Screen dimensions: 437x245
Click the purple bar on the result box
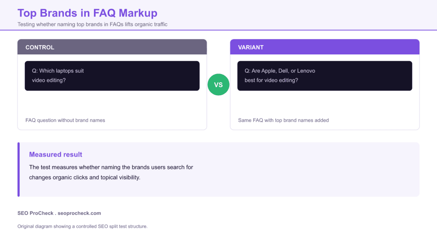point(18,169)
